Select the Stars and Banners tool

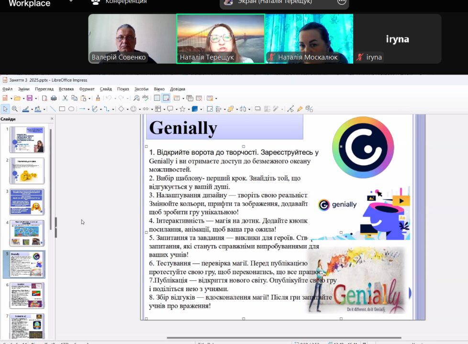(182, 109)
